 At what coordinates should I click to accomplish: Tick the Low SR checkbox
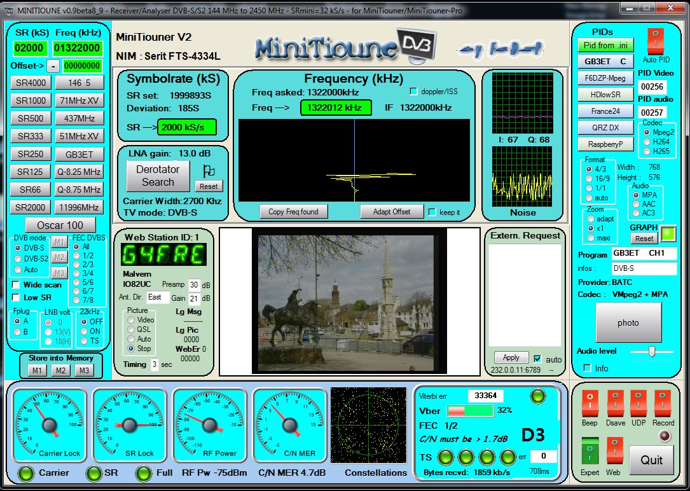tap(16, 298)
